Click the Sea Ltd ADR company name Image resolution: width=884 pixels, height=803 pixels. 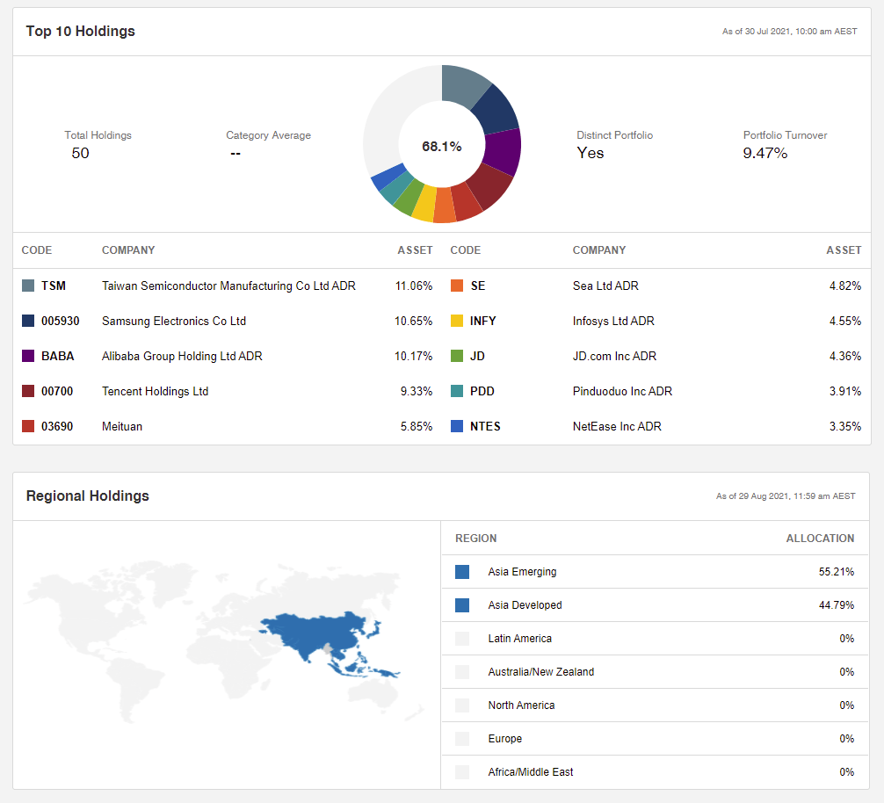pos(603,286)
